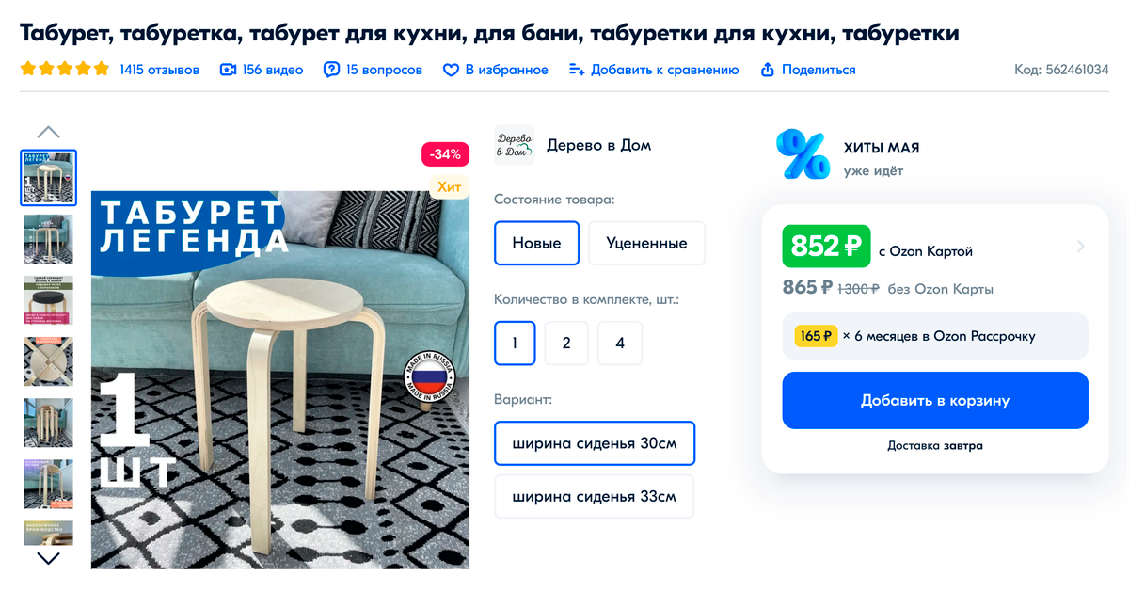1129x592 pixels.
Task: Expand Ozon Card price details arrow
Action: (x=1080, y=247)
